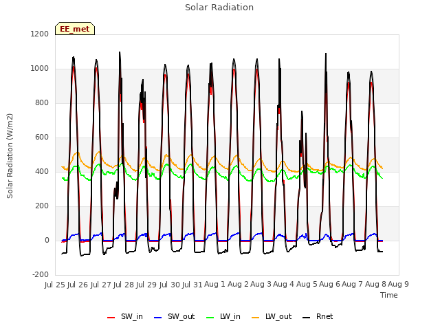
Task: Click the -200 y-axis tick label
Action: (41, 274)
